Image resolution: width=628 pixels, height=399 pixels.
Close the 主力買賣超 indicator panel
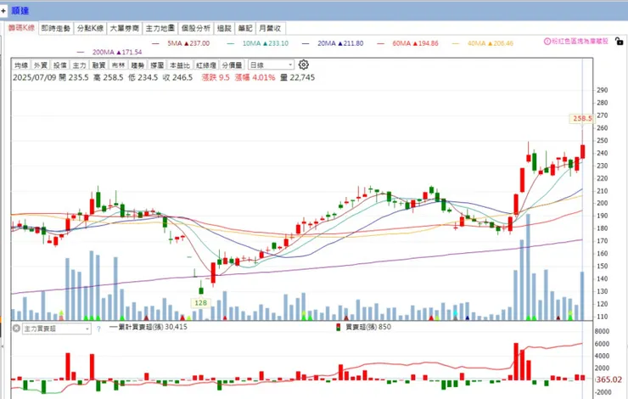[x=16, y=329]
